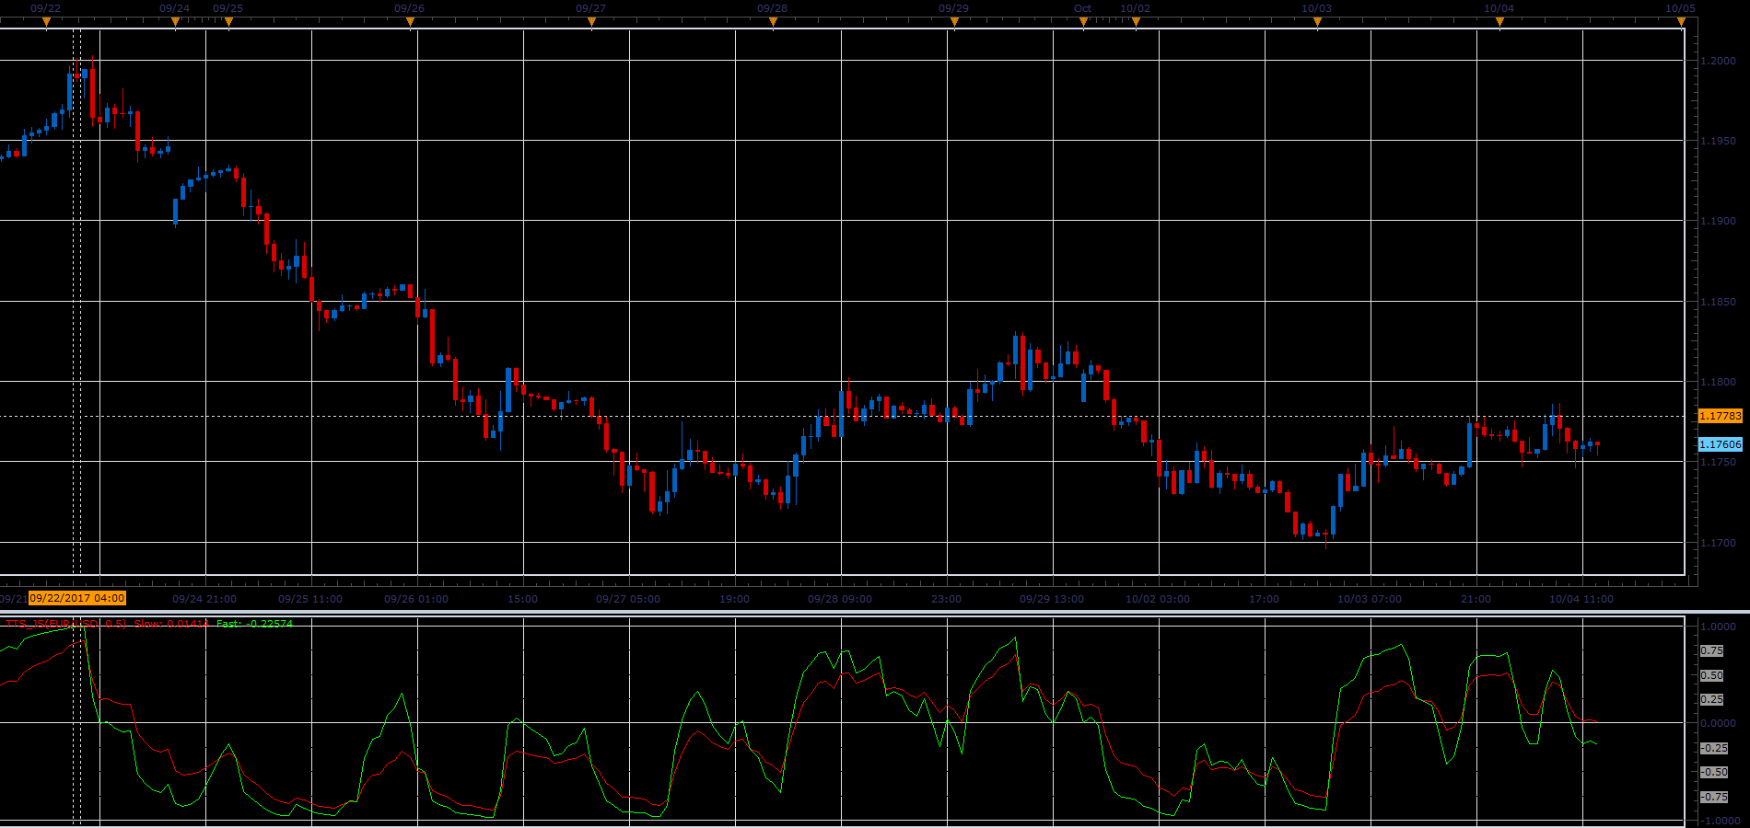Select the orange triangle marker for 09/25

coord(228,23)
